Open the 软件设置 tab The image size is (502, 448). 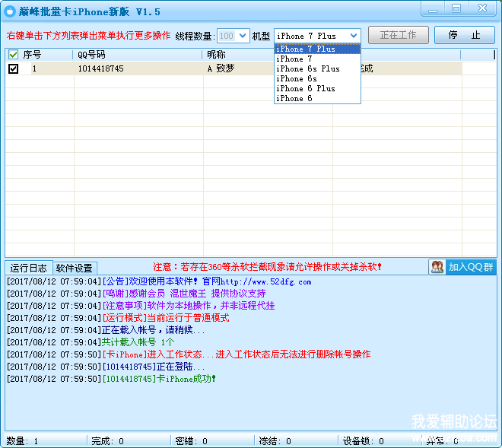(75, 268)
